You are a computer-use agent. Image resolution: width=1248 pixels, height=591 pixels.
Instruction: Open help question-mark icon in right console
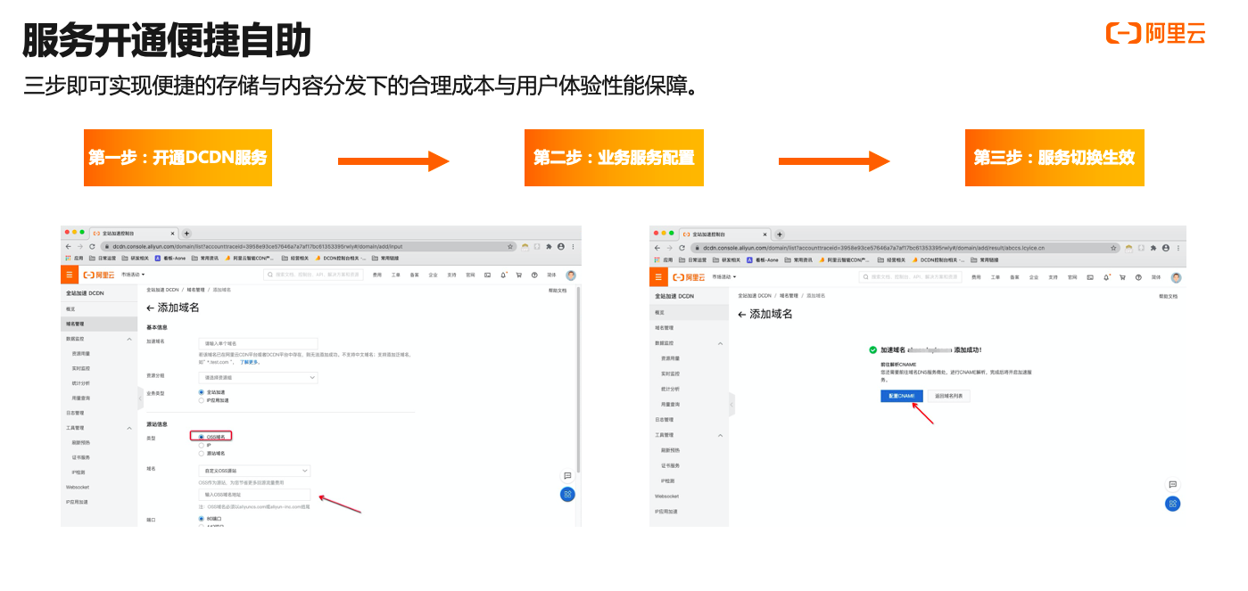click(1138, 277)
